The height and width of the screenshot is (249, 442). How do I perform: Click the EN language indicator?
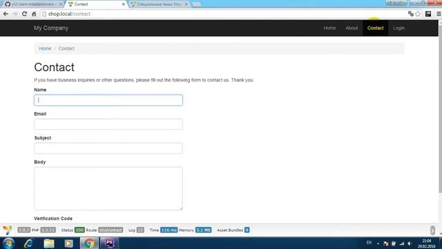click(369, 243)
